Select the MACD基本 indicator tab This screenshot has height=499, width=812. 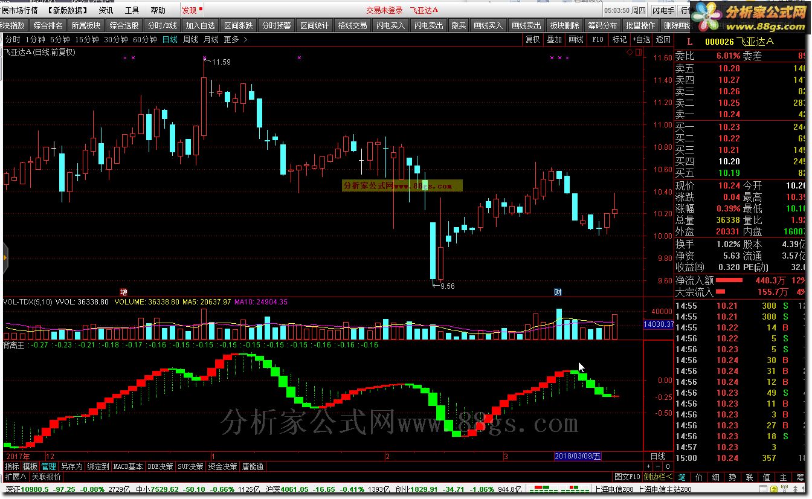[129, 467]
